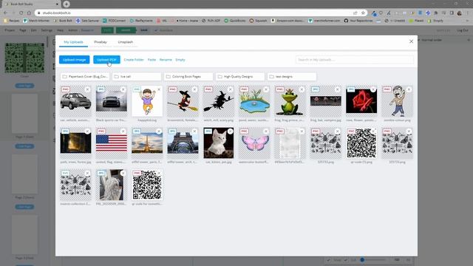This screenshot has height=266, width=473.
Task: Reload the page in the browser toolbar
Action: click(x=21, y=13)
